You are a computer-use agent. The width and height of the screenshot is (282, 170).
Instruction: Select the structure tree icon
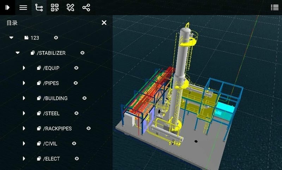coord(39,7)
